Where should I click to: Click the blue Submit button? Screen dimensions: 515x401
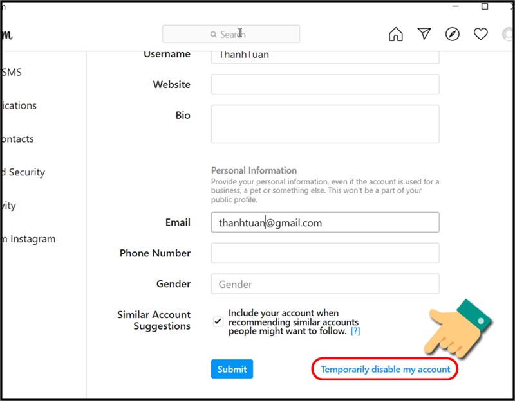[x=232, y=369]
